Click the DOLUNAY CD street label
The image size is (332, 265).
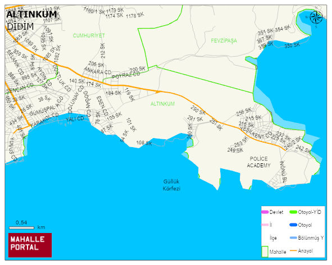[x=76, y=99]
